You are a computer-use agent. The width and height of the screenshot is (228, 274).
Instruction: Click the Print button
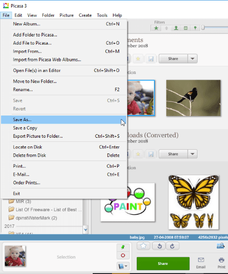221,263
